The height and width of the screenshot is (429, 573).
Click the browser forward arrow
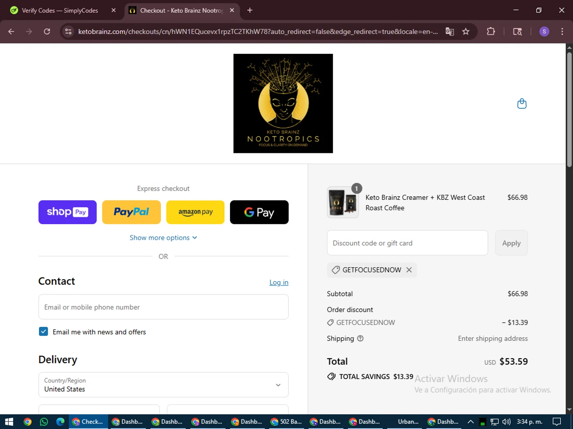(29, 32)
